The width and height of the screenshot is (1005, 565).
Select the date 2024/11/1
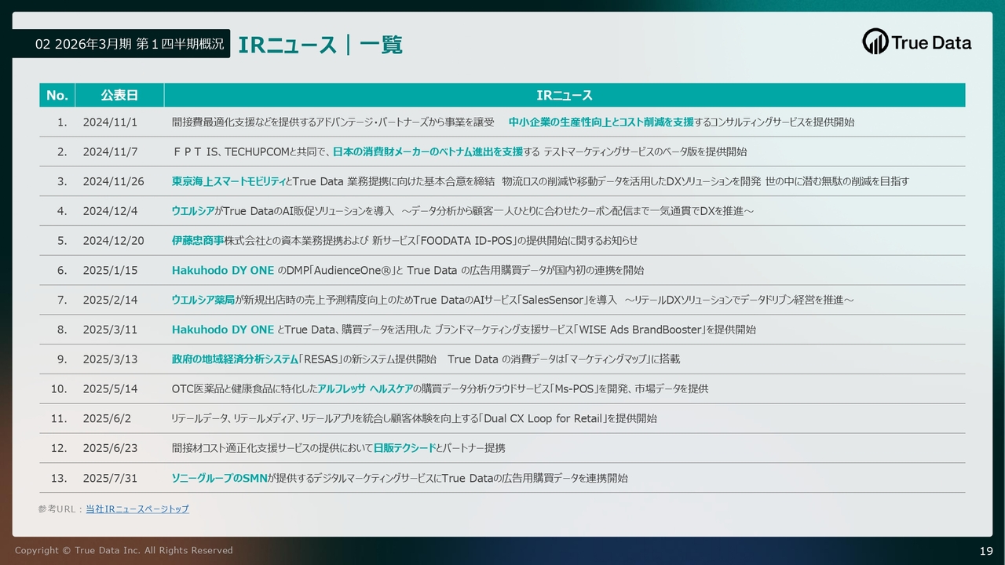pyautogui.click(x=110, y=122)
